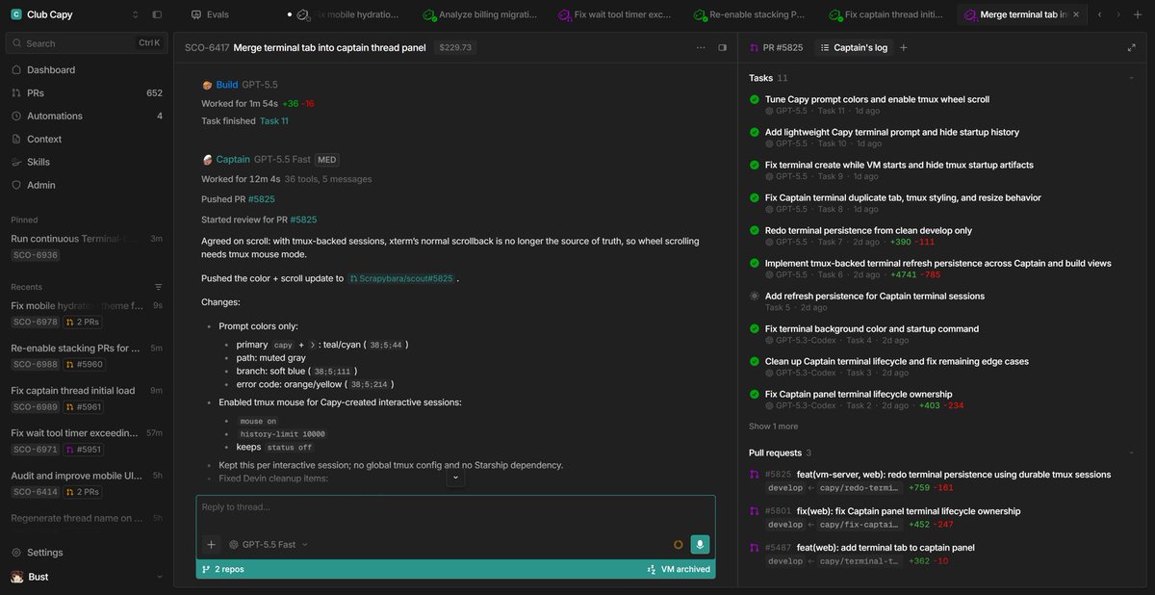1155x595 pixels.
Task: Open the 'Task 11' link in conversation
Action: coord(273,121)
